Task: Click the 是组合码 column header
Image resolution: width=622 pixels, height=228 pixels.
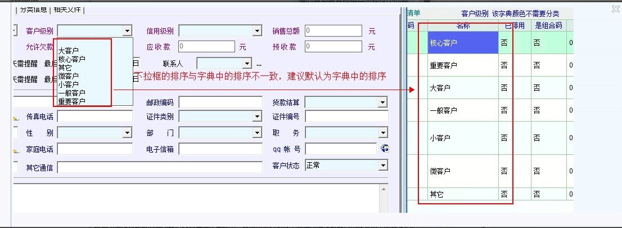Action: (x=544, y=25)
